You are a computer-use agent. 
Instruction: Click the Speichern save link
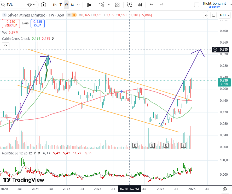[x=214, y=7]
